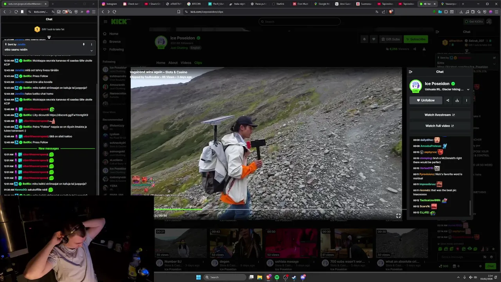The width and height of the screenshot is (501, 282).
Task: Open the Number BJ clip thumbnail
Action: coord(181,243)
